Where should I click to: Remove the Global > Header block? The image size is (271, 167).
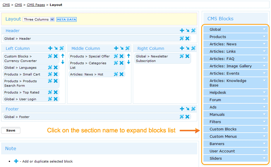187,39
